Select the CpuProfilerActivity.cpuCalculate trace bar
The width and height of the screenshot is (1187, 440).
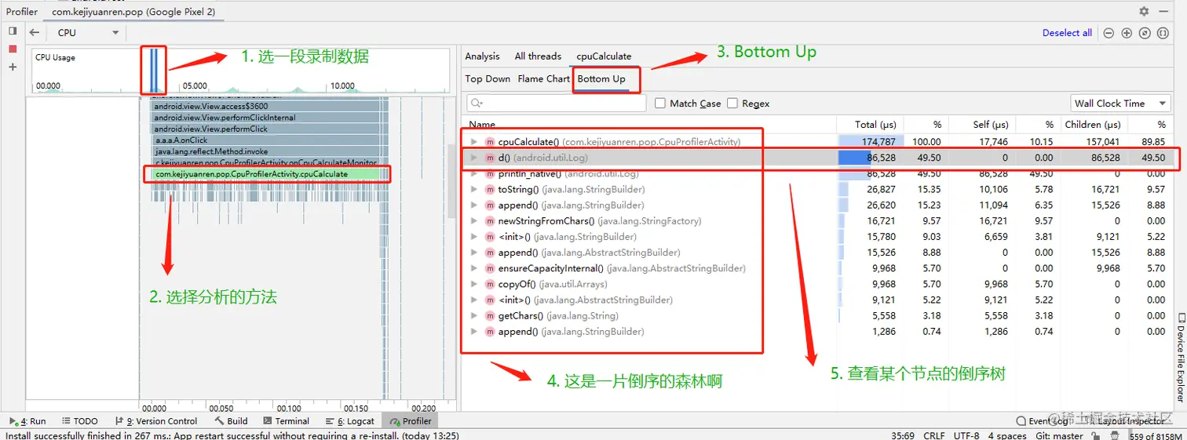(265, 174)
